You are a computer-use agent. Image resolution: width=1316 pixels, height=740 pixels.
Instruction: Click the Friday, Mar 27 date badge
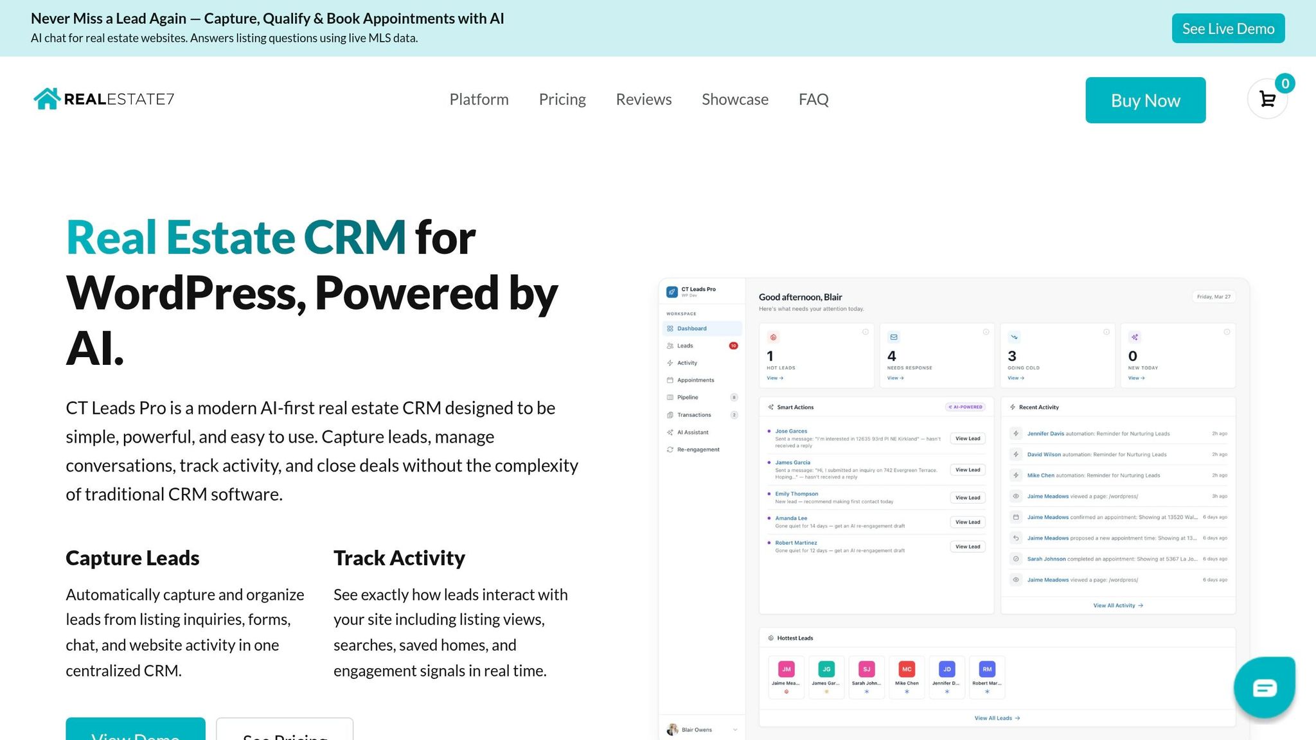1214,297
